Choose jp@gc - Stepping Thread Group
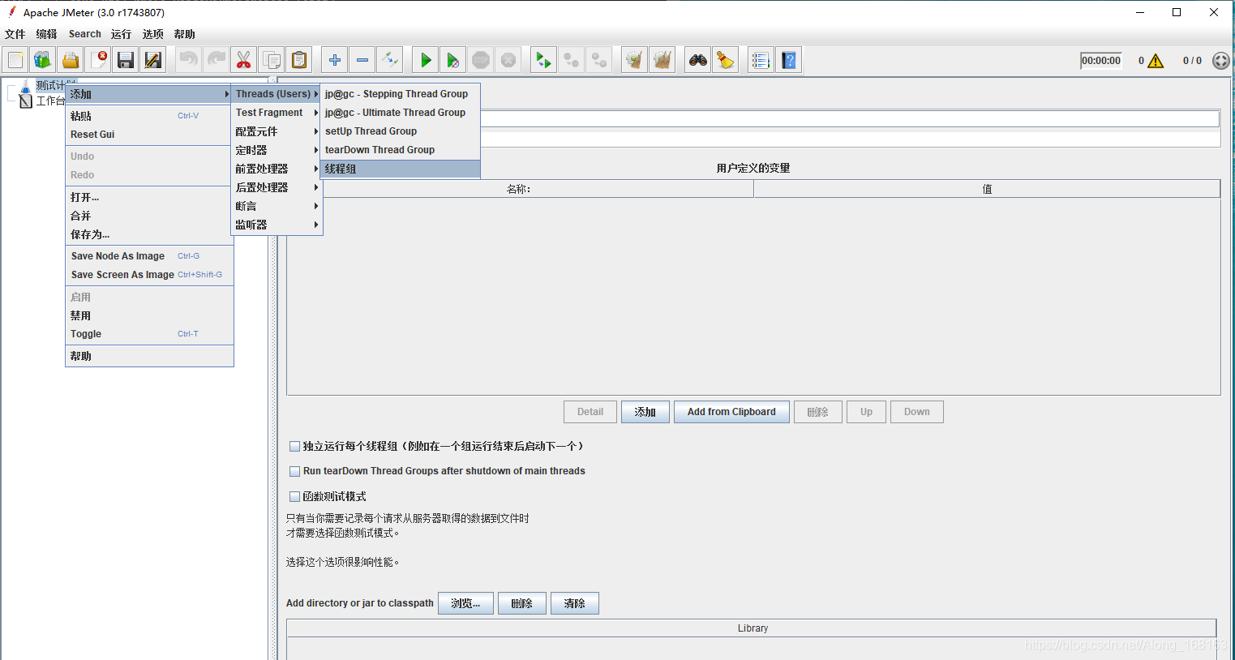 (x=401, y=94)
